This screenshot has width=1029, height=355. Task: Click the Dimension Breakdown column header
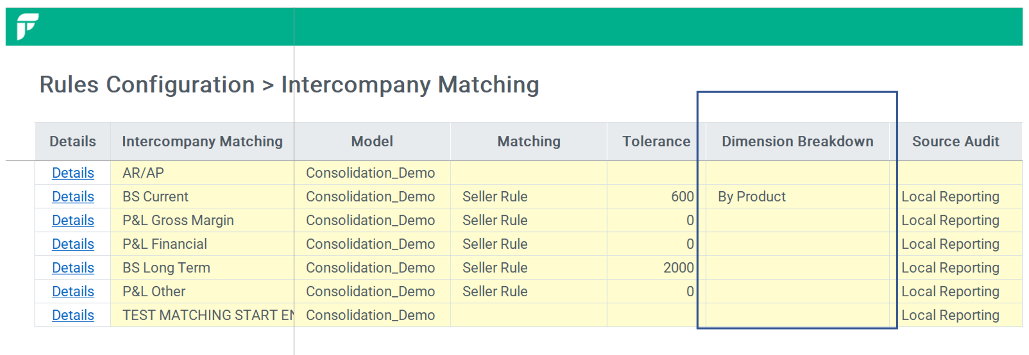pos(797,141)
